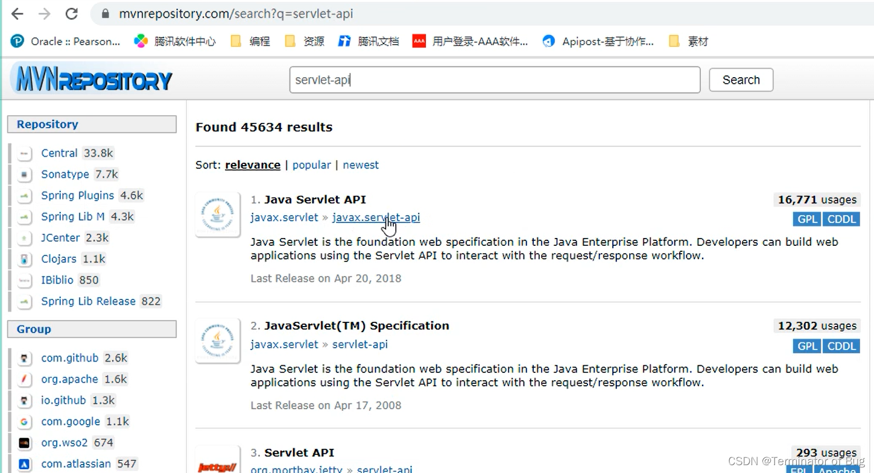Viewport: 874px width, 473px height.
Task: Open the com.github group link
Action: (69, 358)
